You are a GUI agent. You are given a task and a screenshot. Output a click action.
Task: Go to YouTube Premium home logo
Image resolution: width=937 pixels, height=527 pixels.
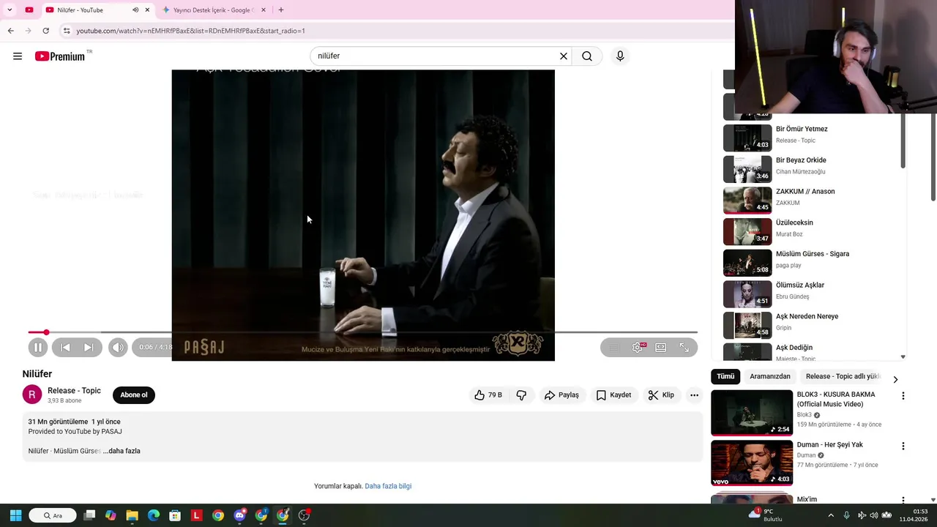point(60,56)
